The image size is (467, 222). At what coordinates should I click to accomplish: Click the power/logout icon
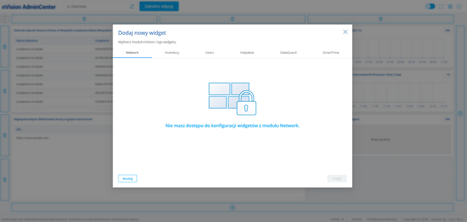(x=458, y=6)
